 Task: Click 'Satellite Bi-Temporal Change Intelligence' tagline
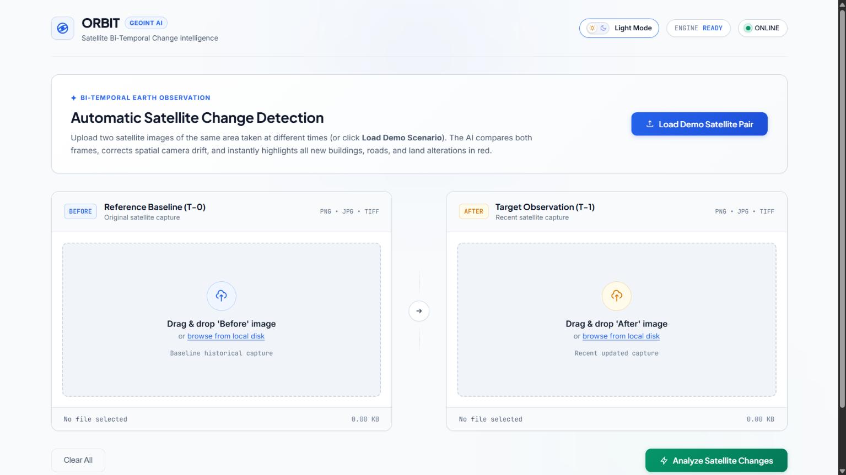pyautogui.click(x=150, y=38)
